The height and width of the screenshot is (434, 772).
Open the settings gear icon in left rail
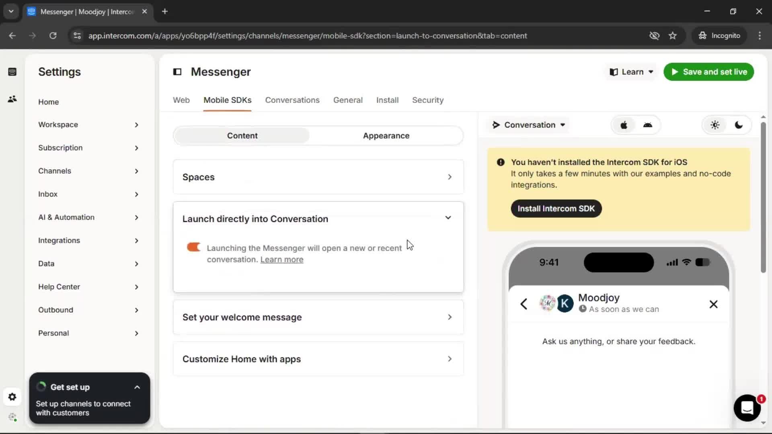point(12,397)
